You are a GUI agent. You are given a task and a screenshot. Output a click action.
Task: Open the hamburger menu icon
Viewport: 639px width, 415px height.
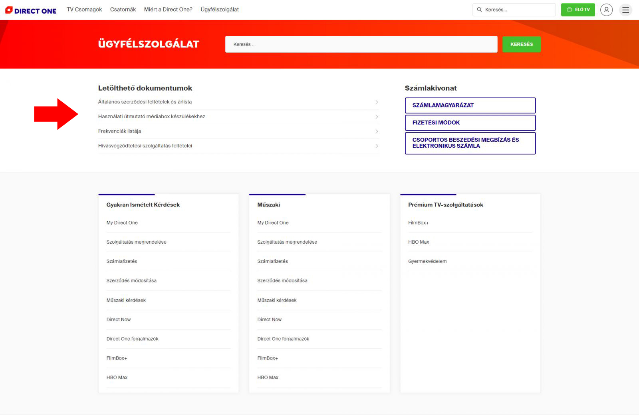pyautogui.click(x=625, y=10)
